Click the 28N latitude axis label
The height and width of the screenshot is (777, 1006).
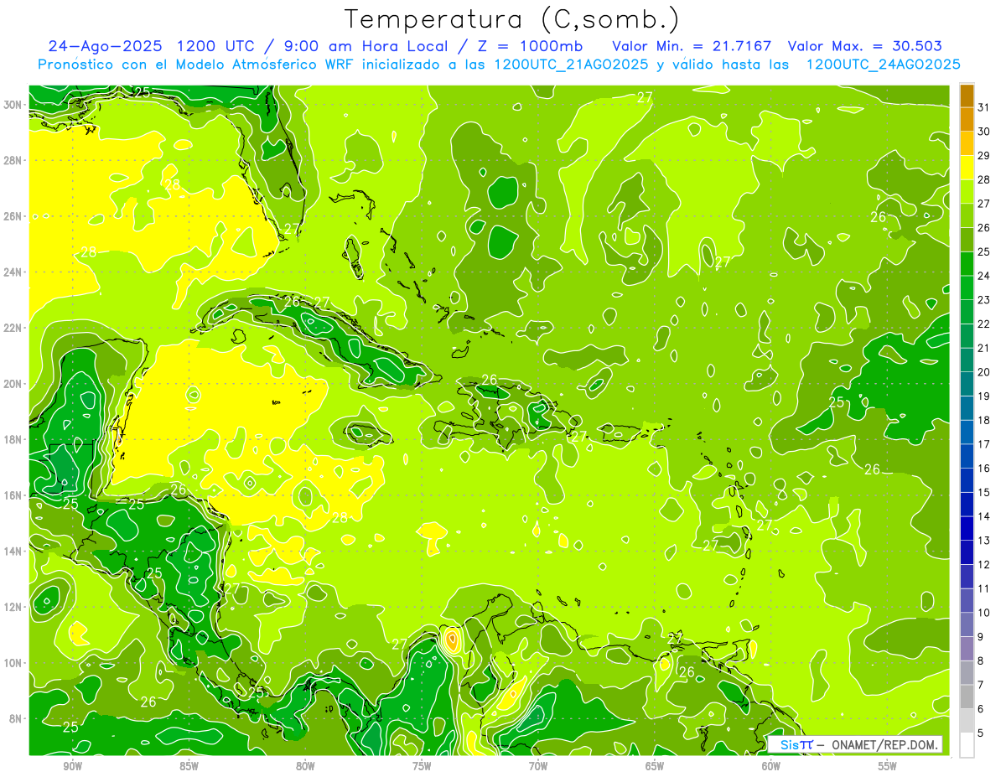click(x=14, y=160)
